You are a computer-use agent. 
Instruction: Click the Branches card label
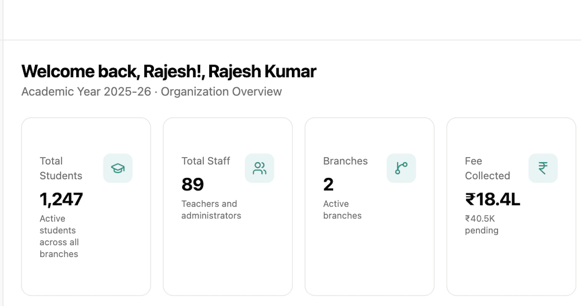[x=345, y=161]
